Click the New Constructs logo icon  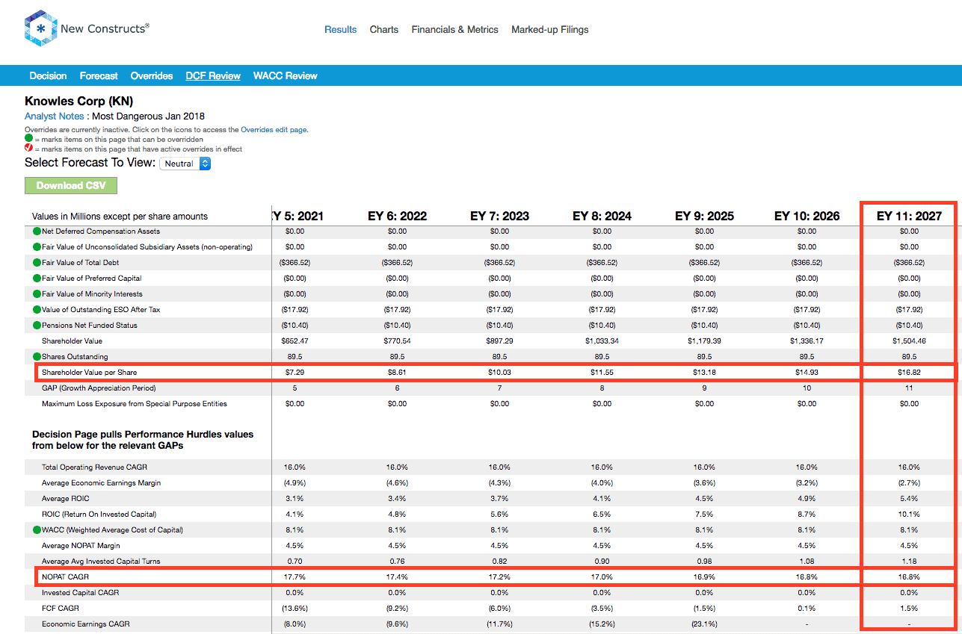pos(41,29)
